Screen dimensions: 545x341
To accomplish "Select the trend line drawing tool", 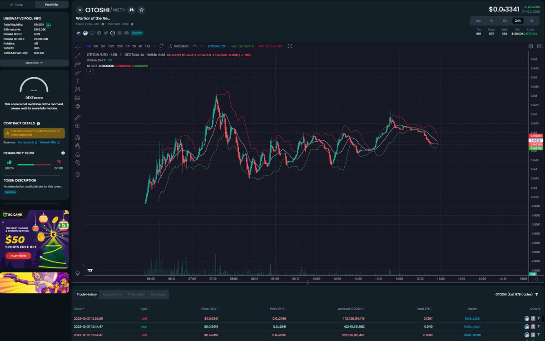I will point(78,55).
